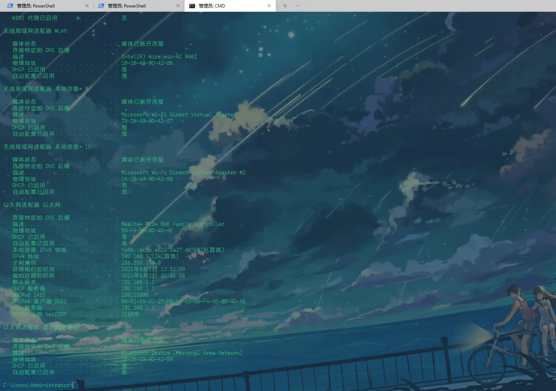Click 'Realtek PCIe GbE Family Controller'

173,224
